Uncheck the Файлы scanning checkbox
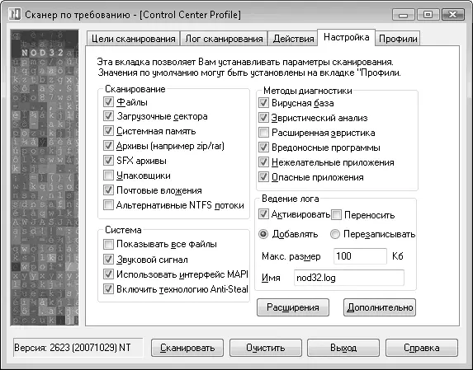 click(108, 102)
